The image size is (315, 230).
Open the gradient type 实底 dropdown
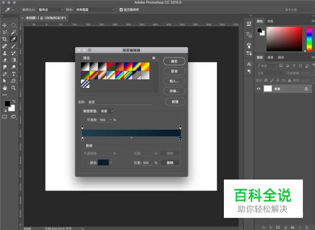[x=107, y=111]
